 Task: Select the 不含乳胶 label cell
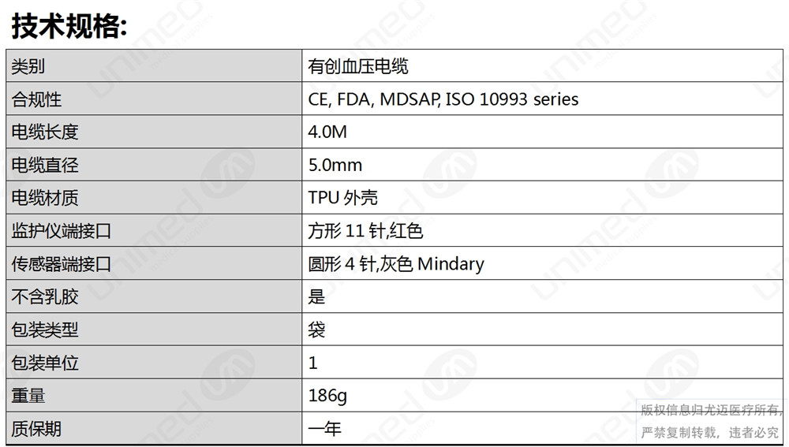click(154, 296)
